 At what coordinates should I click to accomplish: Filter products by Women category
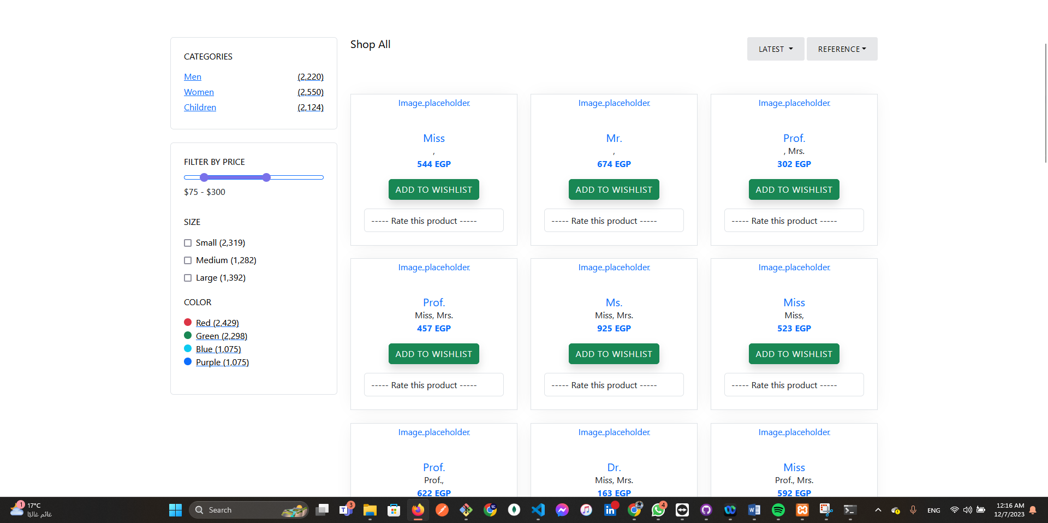pyautogui.click(x=199, y=92)
